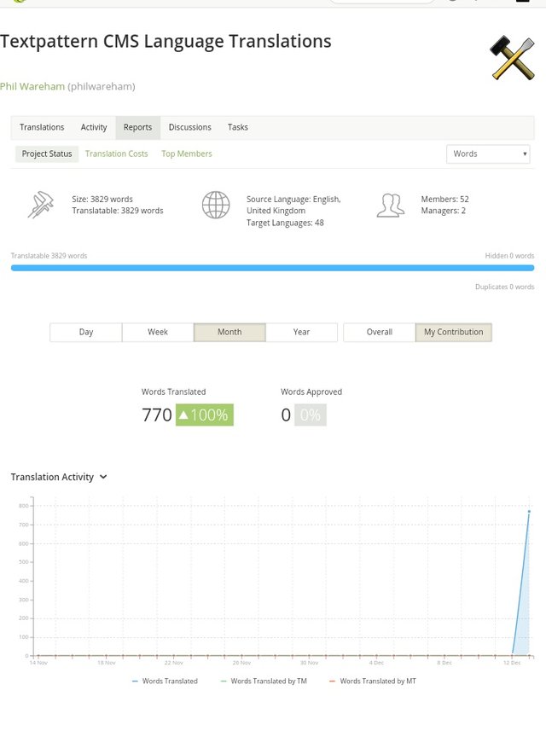Viewport: 546px width, 731px height.
Task: Switch to the Activity tab
Action: [x=94, y=127]
